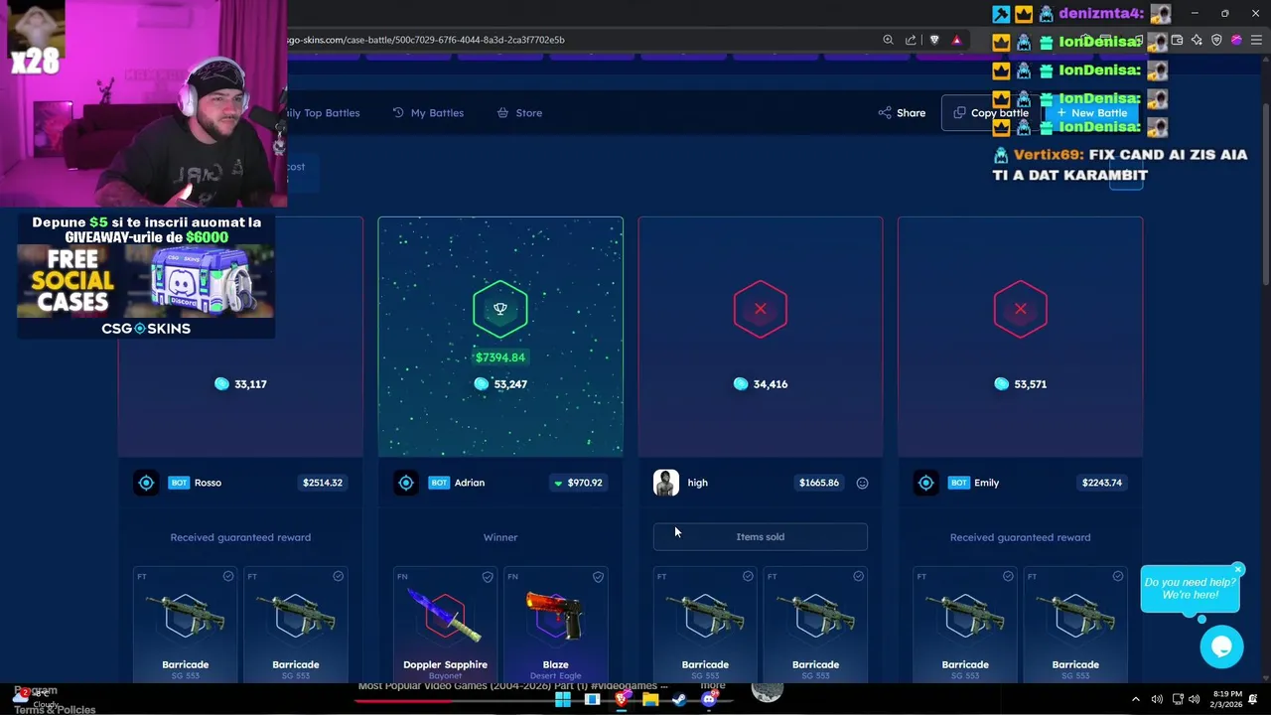Open Discord from taskbar

709,699
